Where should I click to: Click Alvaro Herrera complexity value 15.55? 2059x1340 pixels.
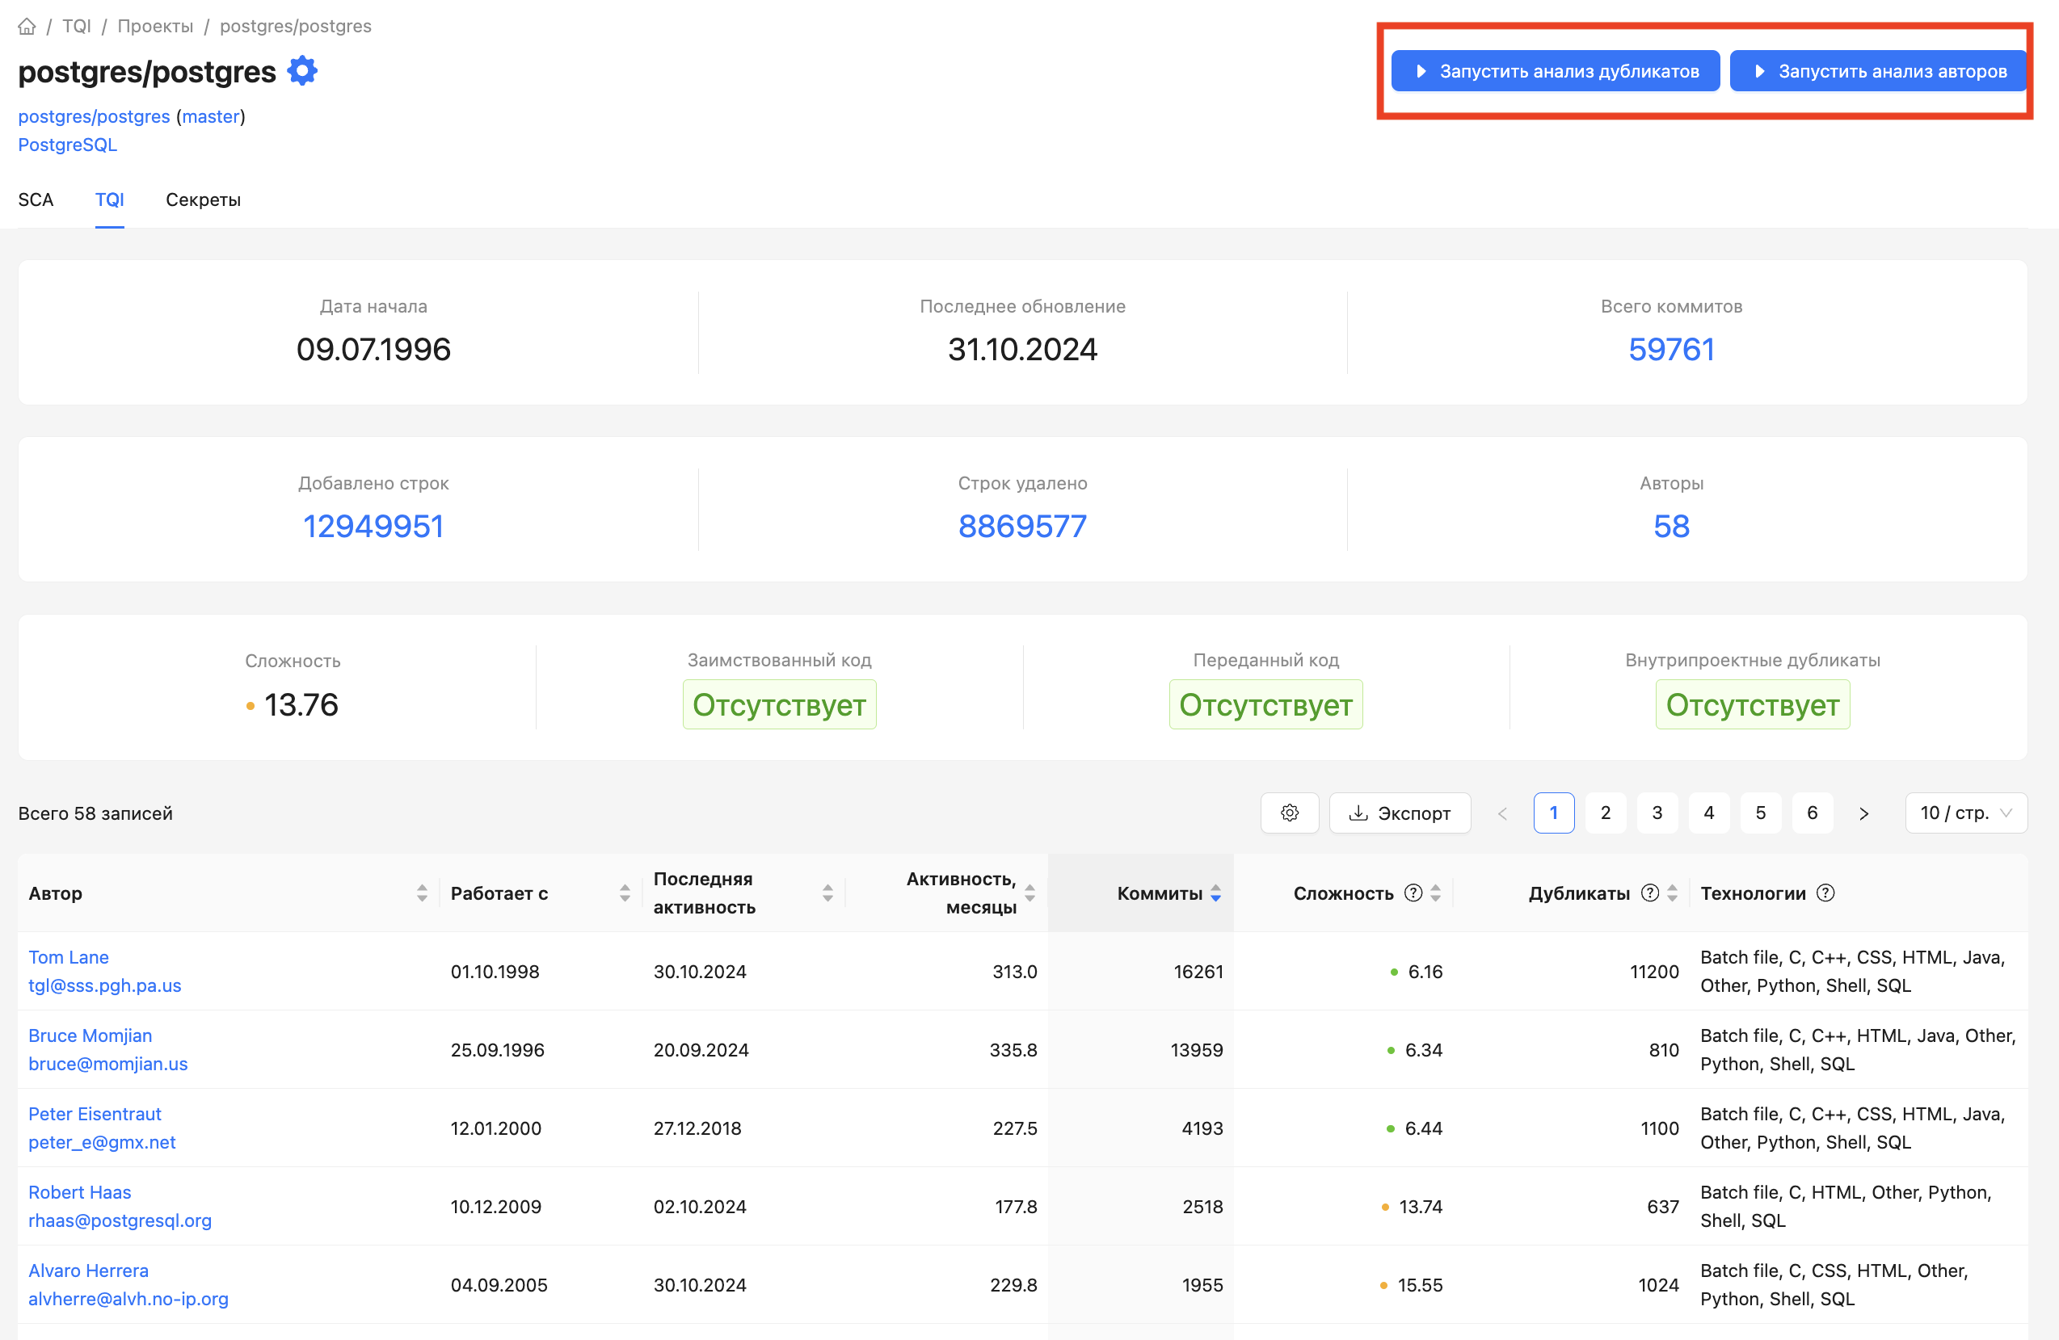[1420, 1284]
